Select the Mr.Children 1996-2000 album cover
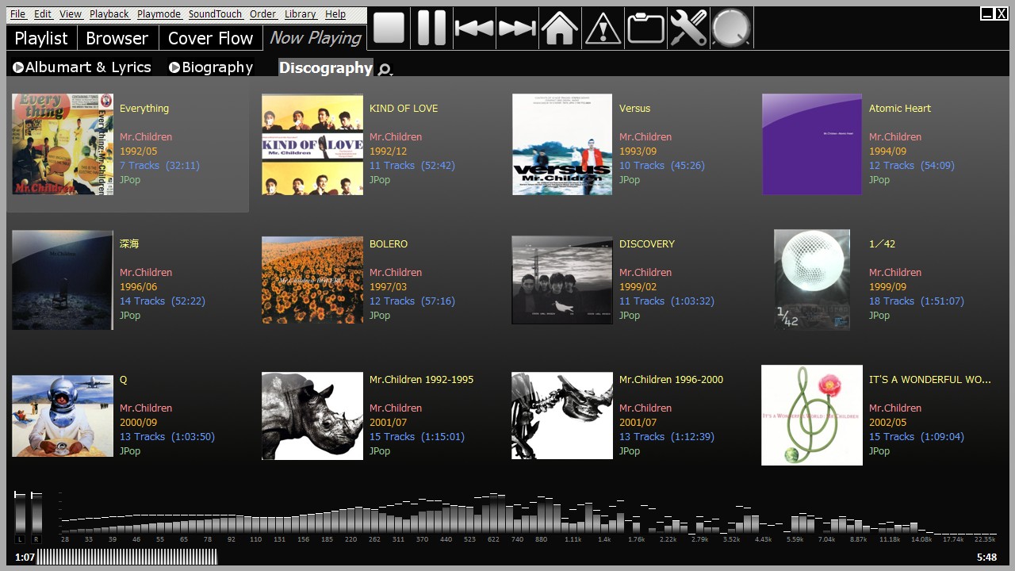This screenshot has width=1015, height=571. [562, 416]
